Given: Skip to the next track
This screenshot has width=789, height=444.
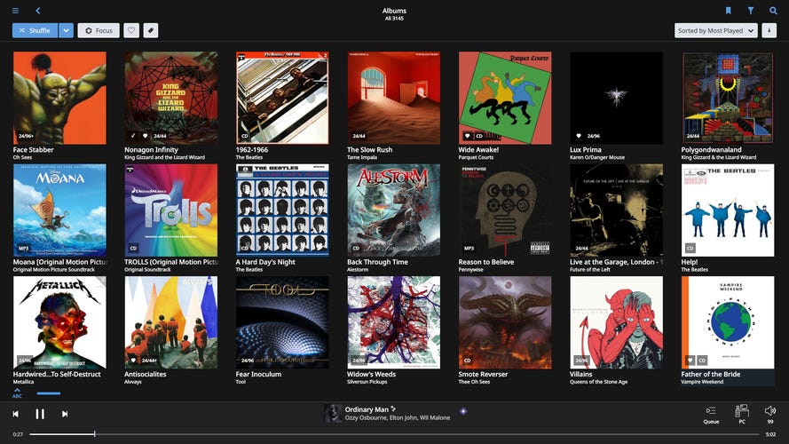Looking at the screenshot, I should 65,414.
